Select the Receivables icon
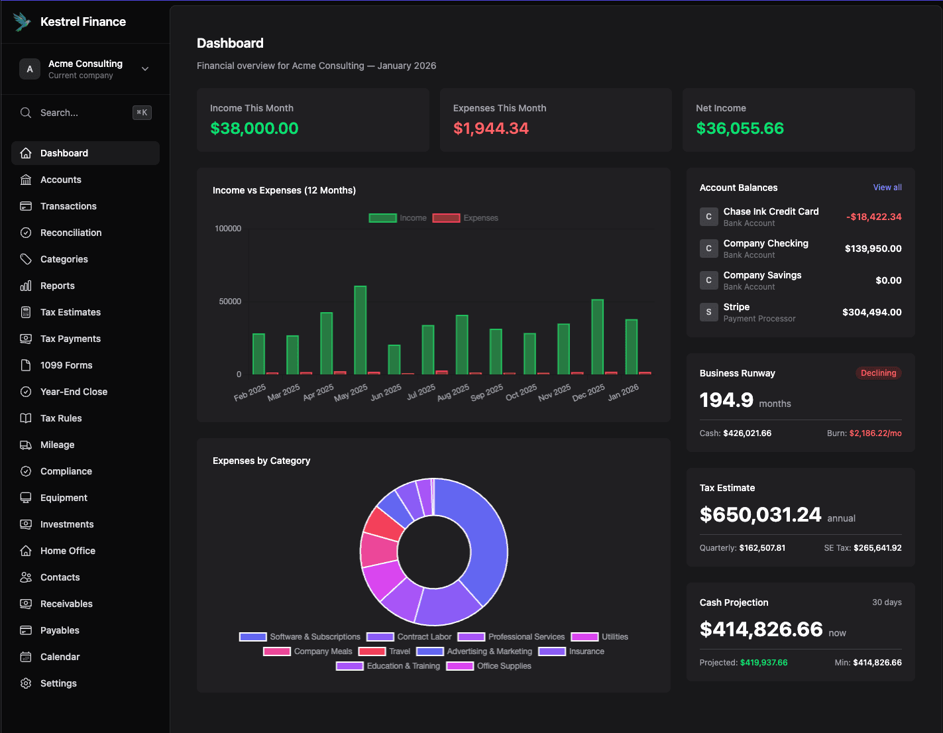Viewport: 943px width, 733px height. (26, 604)
